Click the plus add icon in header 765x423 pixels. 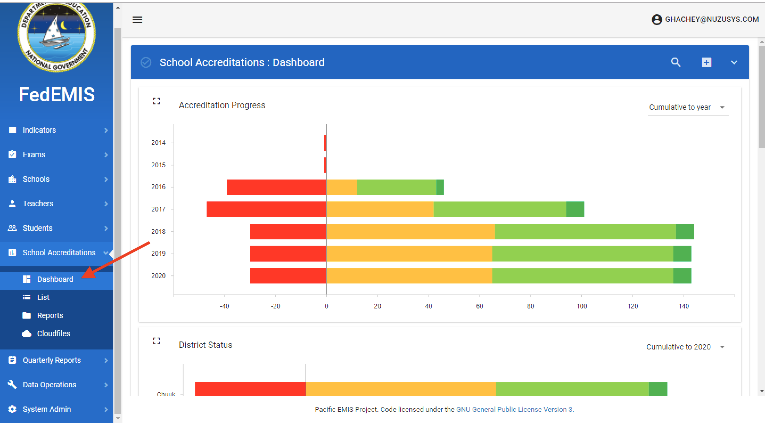click(x=706, y=62)
